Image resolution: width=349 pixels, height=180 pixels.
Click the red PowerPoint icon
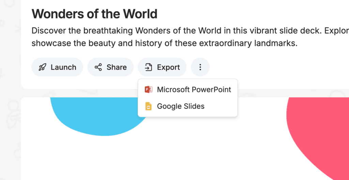click(x=149, y=90)
